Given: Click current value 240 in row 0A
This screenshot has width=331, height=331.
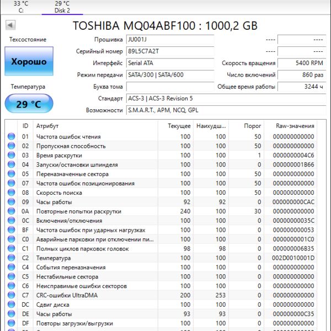Looking at the screenshot, I should [x=185, y=211].
